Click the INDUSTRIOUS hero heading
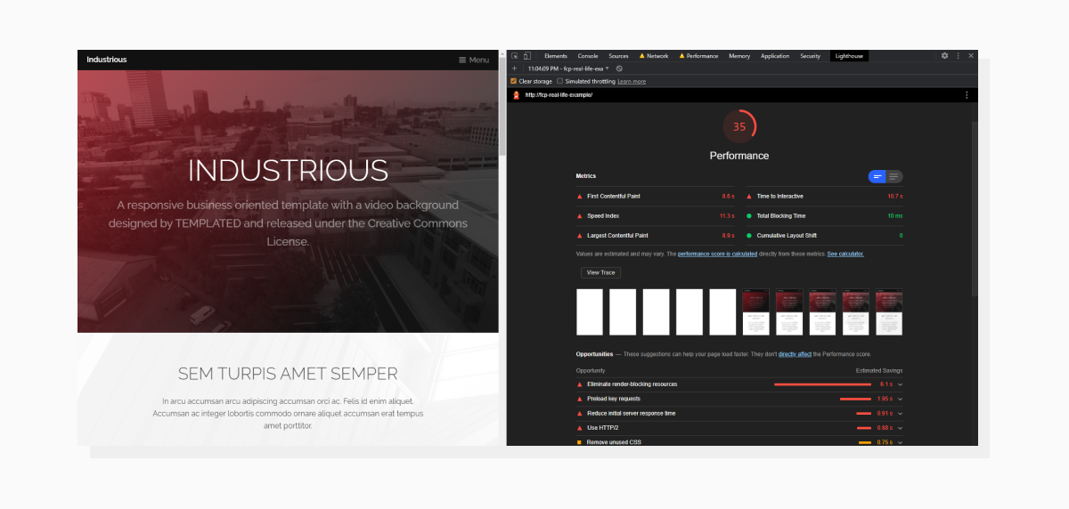This screenshot has width=1069, height=509. (288, 170)
